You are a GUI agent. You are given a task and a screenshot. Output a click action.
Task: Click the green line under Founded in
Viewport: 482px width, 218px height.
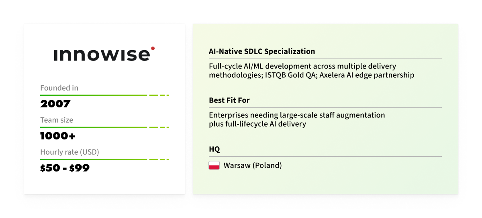(x=104, y=95)
